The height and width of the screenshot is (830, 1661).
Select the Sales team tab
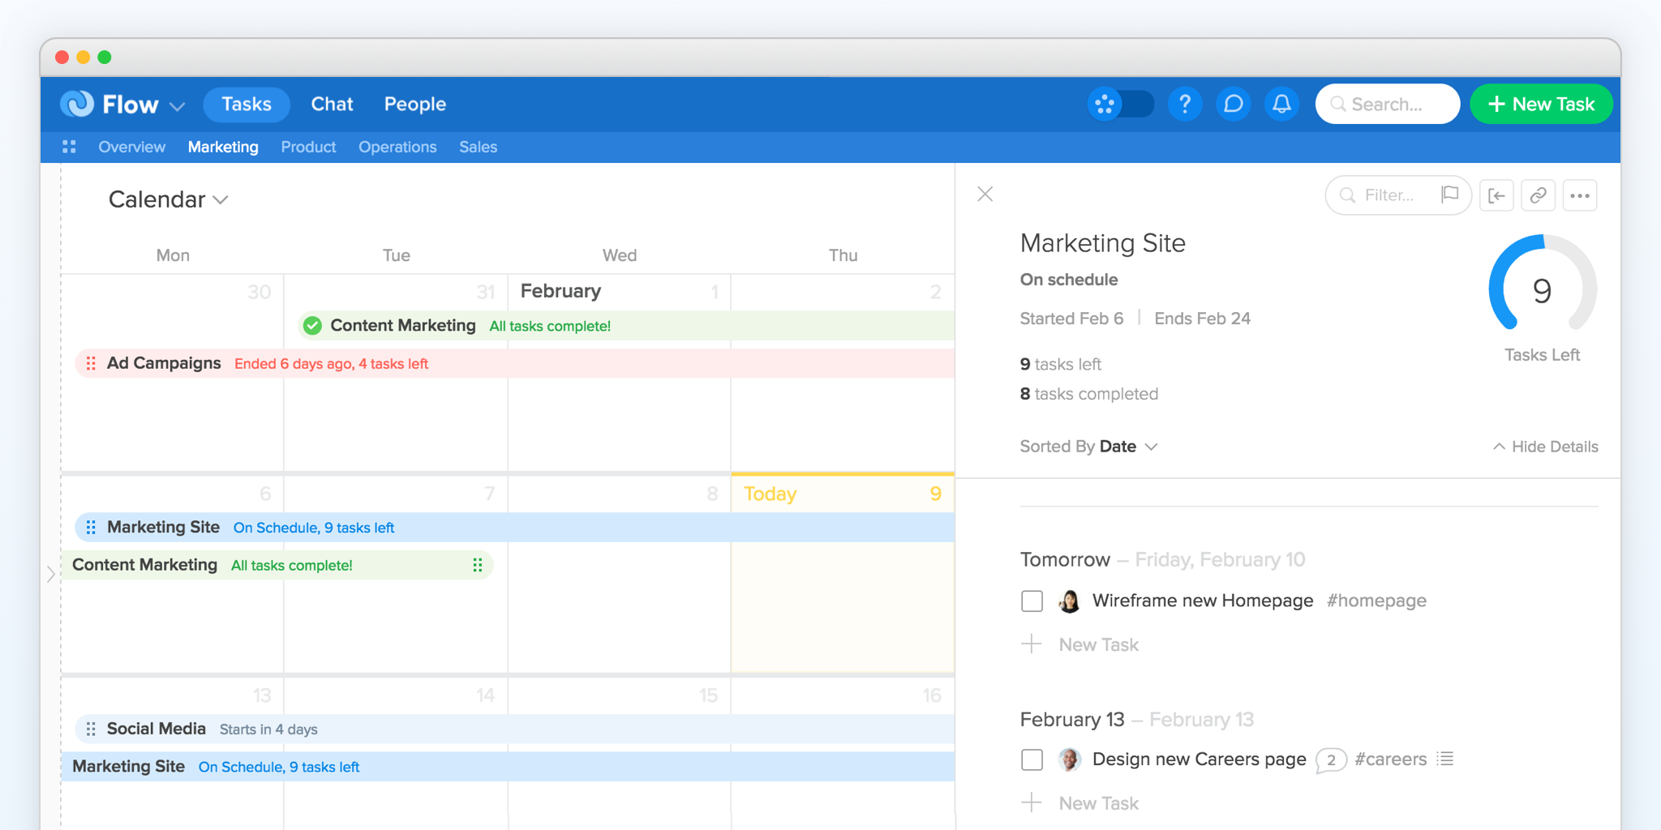click(x=478, y=147)
